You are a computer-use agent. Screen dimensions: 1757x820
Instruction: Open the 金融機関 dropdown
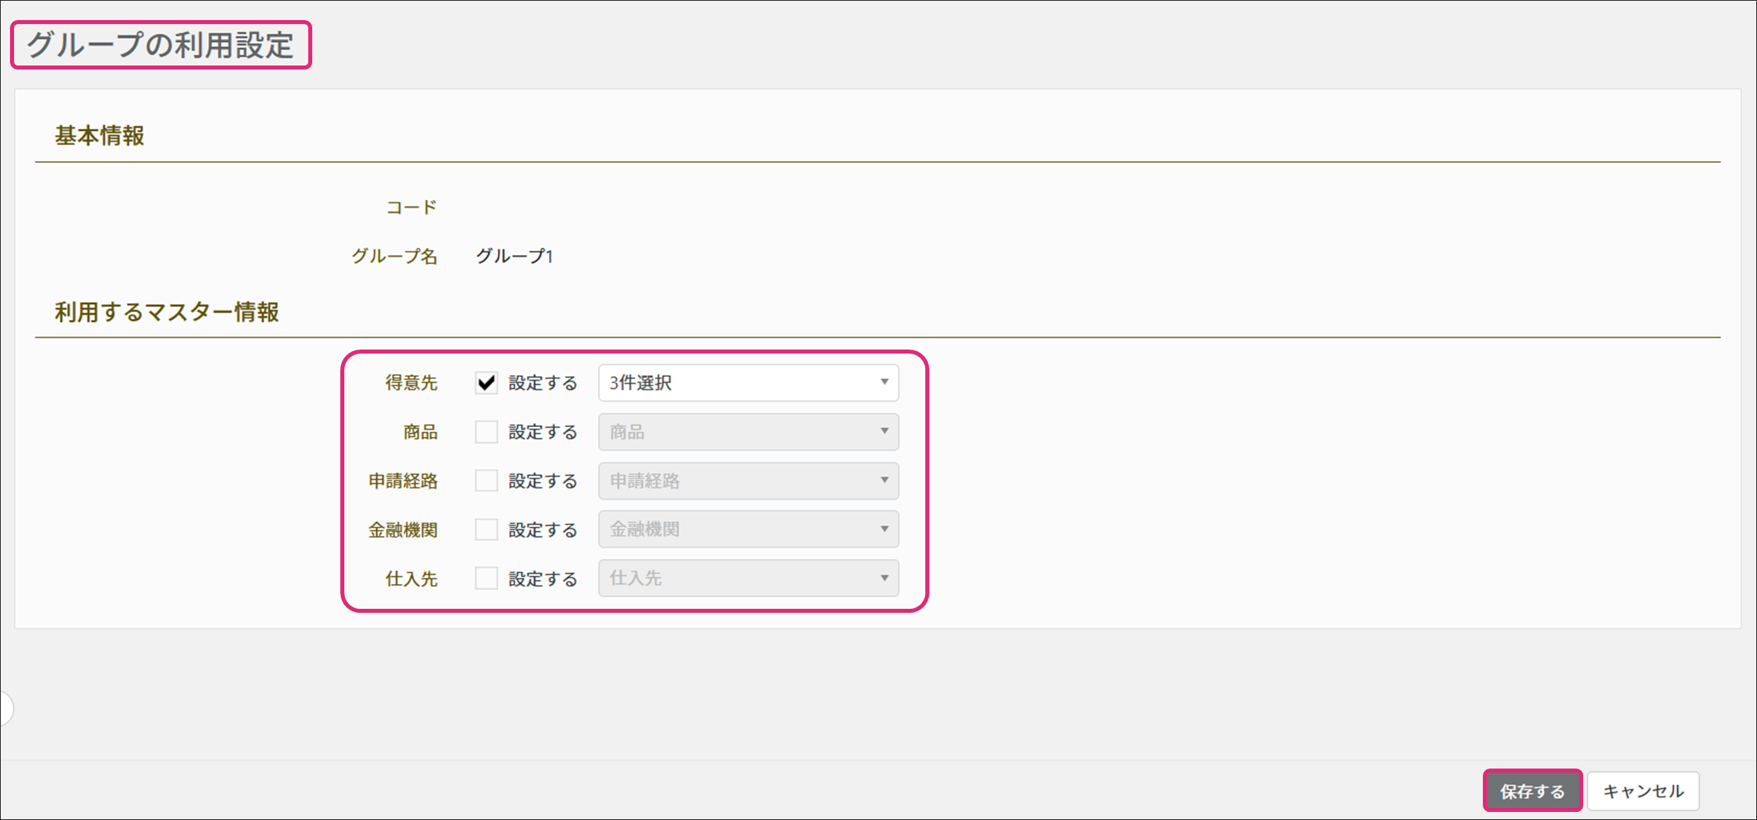[x=748, y=530]
